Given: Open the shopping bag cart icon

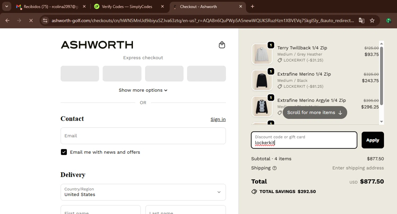Looking at the screenshot, I should pyautogui.click(x=222, y=45).
